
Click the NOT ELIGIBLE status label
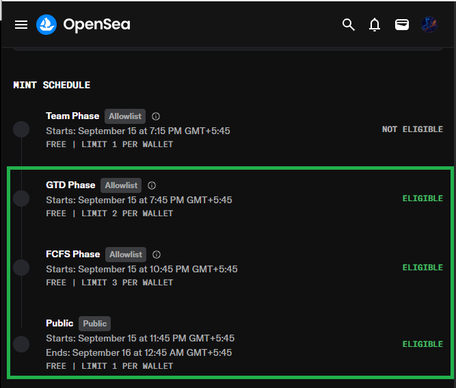(x=412, y=129)
